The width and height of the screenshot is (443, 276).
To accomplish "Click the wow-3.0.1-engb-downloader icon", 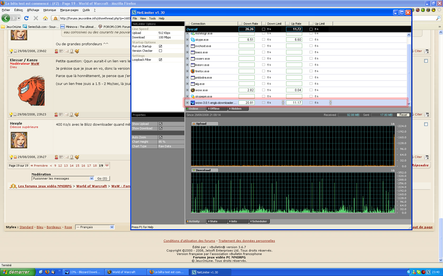I will tap(193, 103).
